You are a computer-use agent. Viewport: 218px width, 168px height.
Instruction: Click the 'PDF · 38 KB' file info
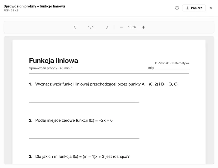(x=11, y=10)
